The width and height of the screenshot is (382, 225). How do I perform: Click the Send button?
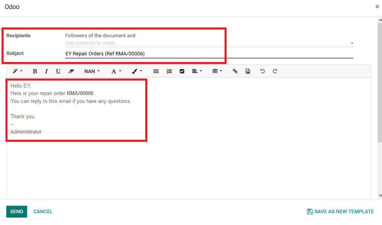[x=16, y=212]
